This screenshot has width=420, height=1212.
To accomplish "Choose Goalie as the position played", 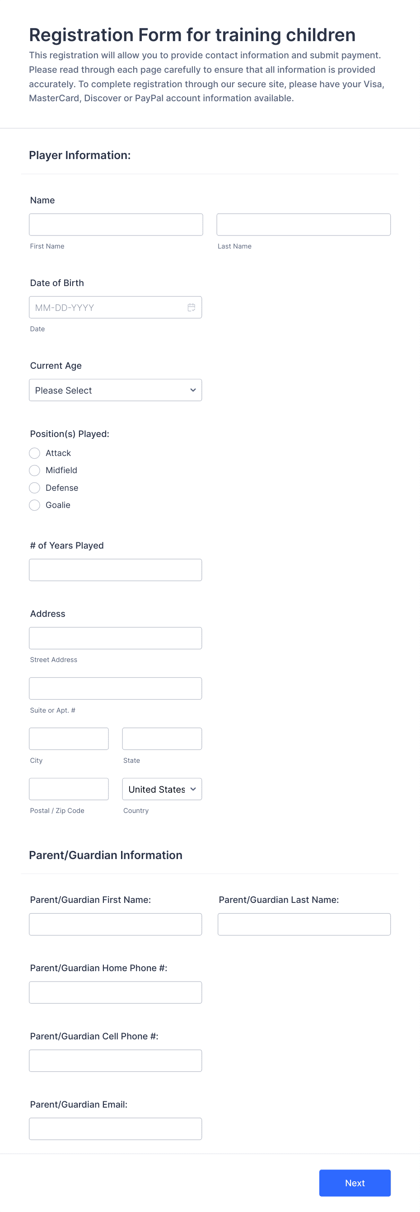I will tap(34, 505).
